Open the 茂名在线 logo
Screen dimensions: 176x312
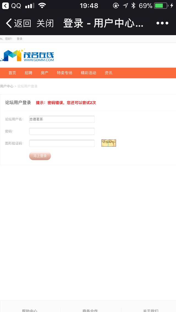click(x=27, y=55)
